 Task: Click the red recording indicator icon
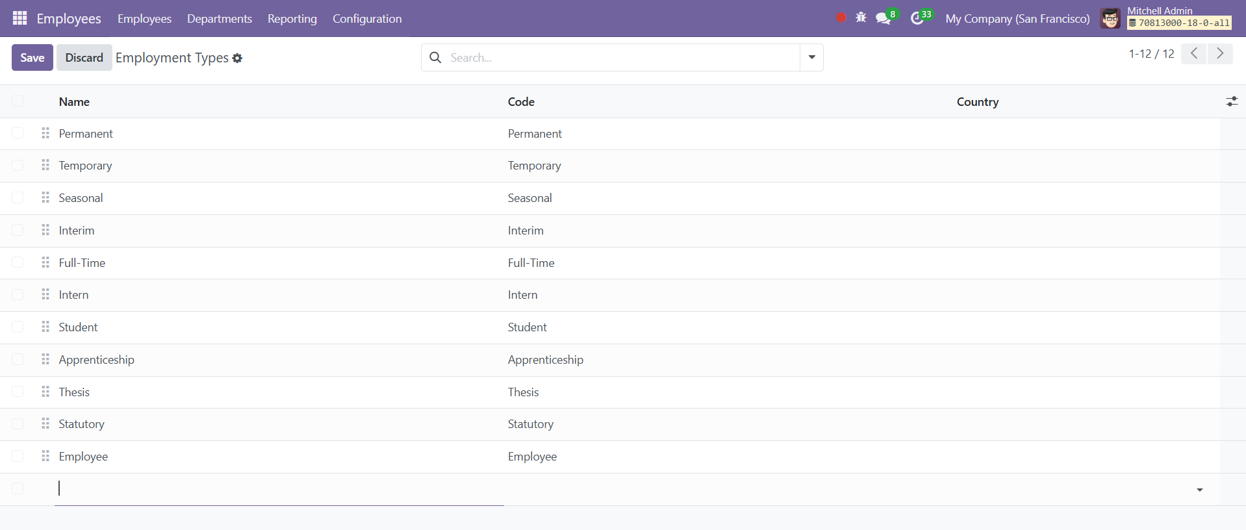[841, 18]
